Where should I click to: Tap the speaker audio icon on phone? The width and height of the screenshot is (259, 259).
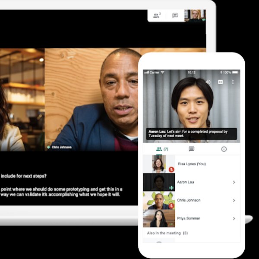point(208,82)
